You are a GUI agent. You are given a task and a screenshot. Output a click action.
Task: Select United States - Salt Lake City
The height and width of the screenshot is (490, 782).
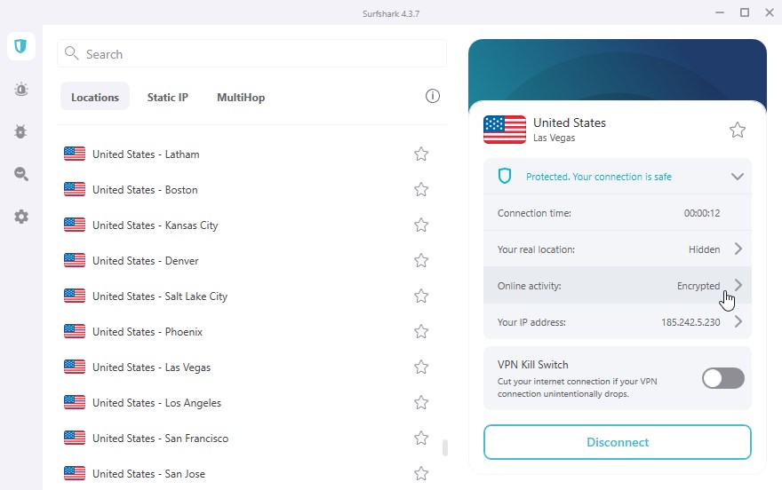click(251, 296)
